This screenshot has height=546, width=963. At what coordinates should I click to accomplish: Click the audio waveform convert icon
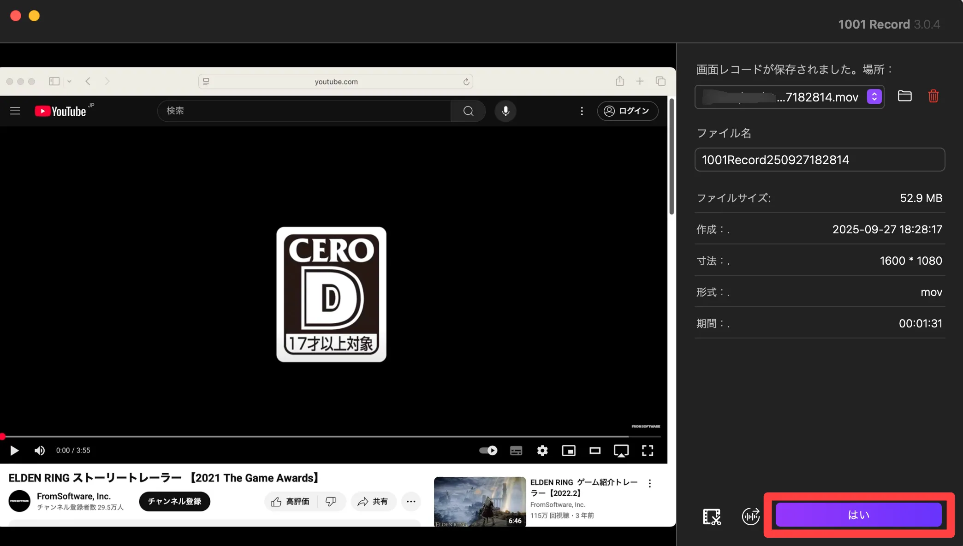point(750,516)
